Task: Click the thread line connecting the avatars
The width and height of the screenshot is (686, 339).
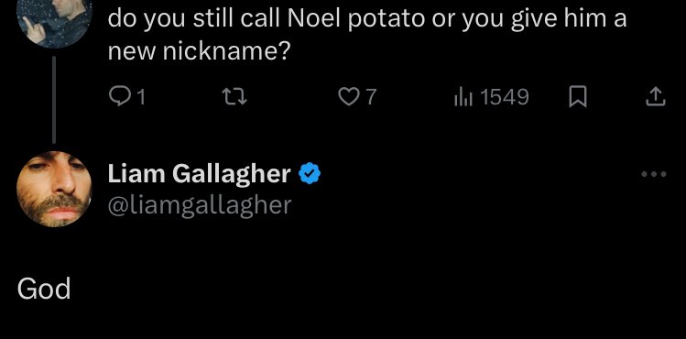Action: click(54, 100)
